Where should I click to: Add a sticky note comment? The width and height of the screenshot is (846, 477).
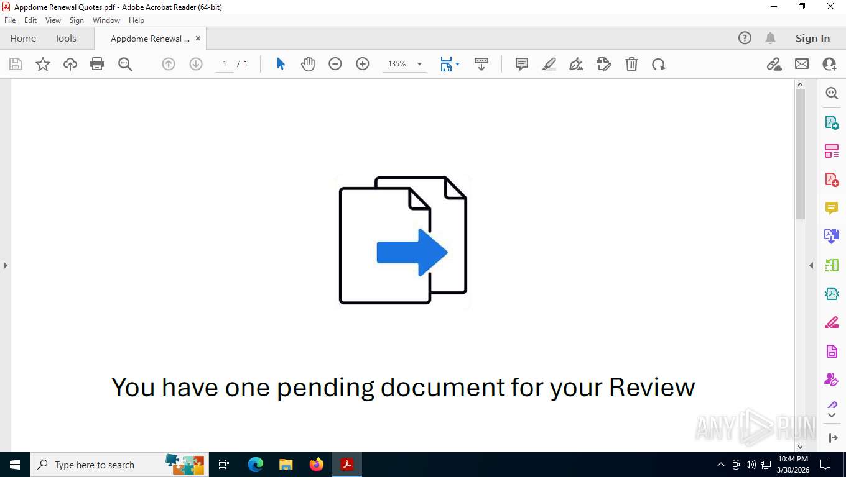pyautogui.click(x=522, y=64)
